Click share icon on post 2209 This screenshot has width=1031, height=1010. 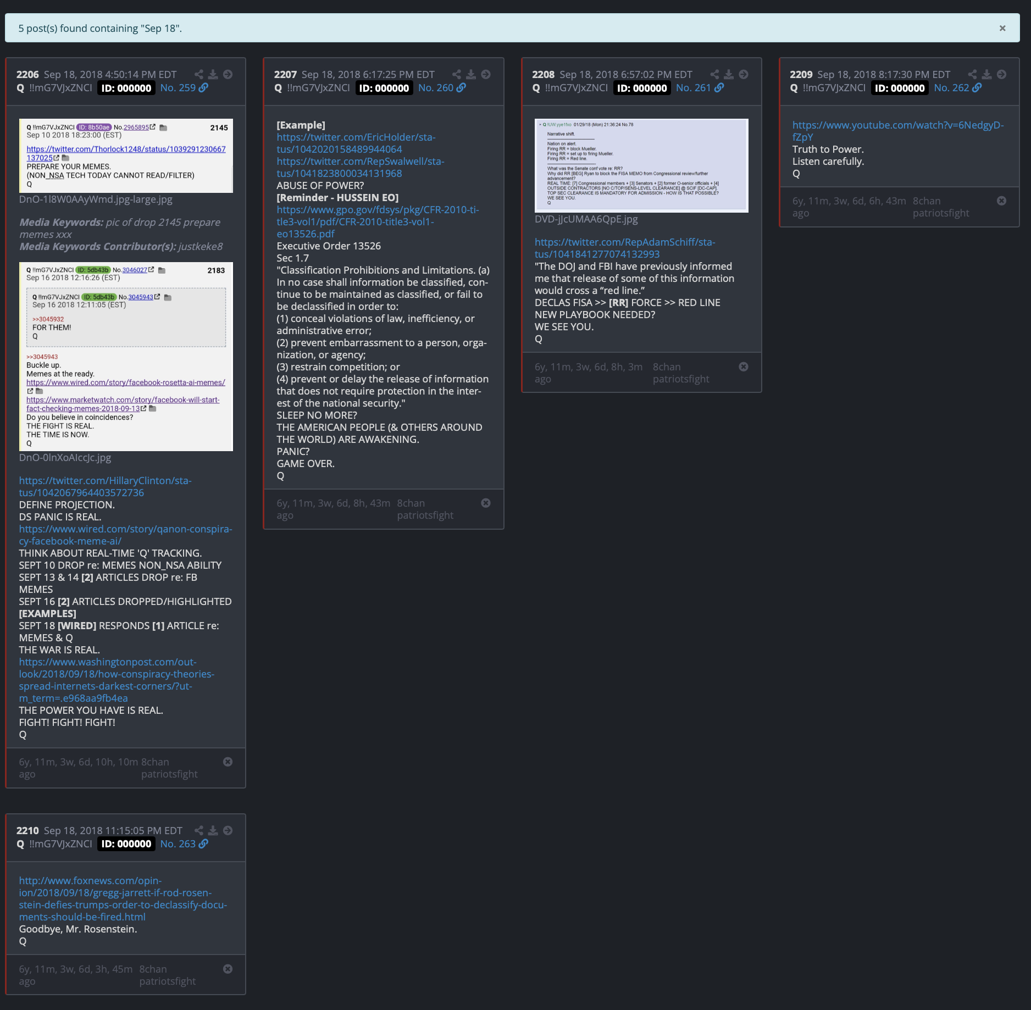click(x=972, y=74)
